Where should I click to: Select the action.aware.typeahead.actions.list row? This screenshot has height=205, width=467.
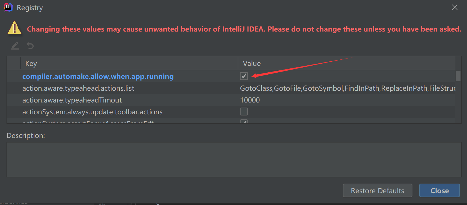[x=78, y=88]
